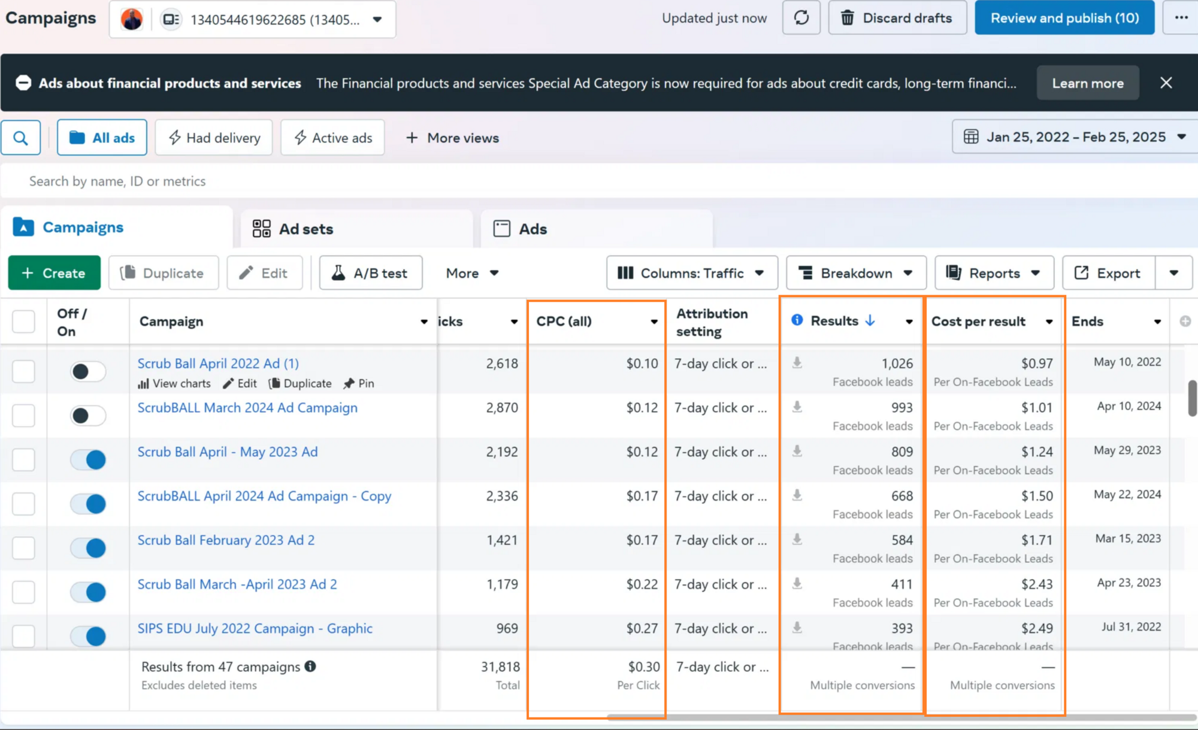Open SIPS EDU July 2022 Campaign - Graphic

click(x=255, y=628)
